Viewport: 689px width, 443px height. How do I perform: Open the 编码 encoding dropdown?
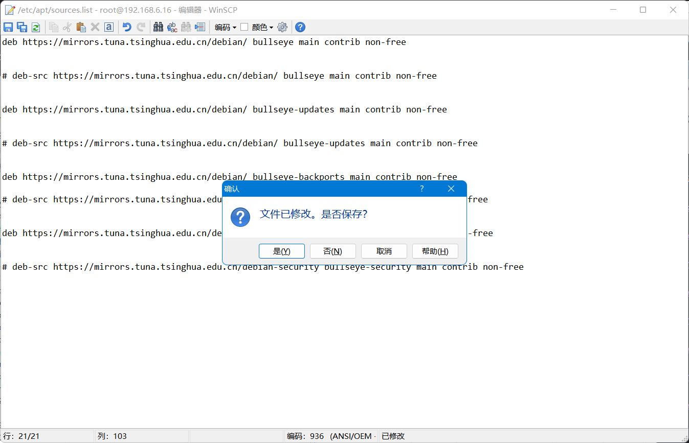click(x=226, y=27)
